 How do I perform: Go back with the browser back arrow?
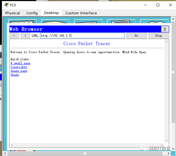coord(14,35)
